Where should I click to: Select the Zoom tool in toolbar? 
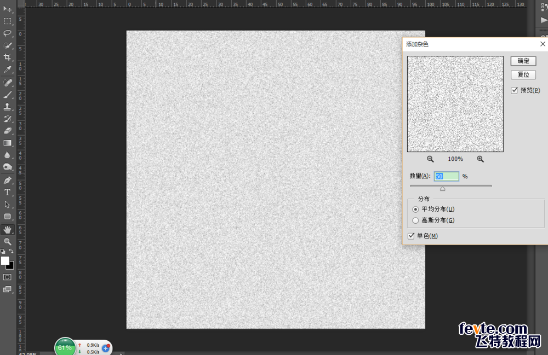(x=7, y=242)
